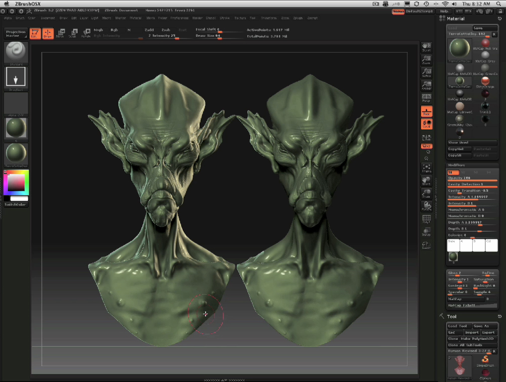Activate the Rotate transform icon in top shelf
The image size is (506, 382).
(x=86, y=33)
